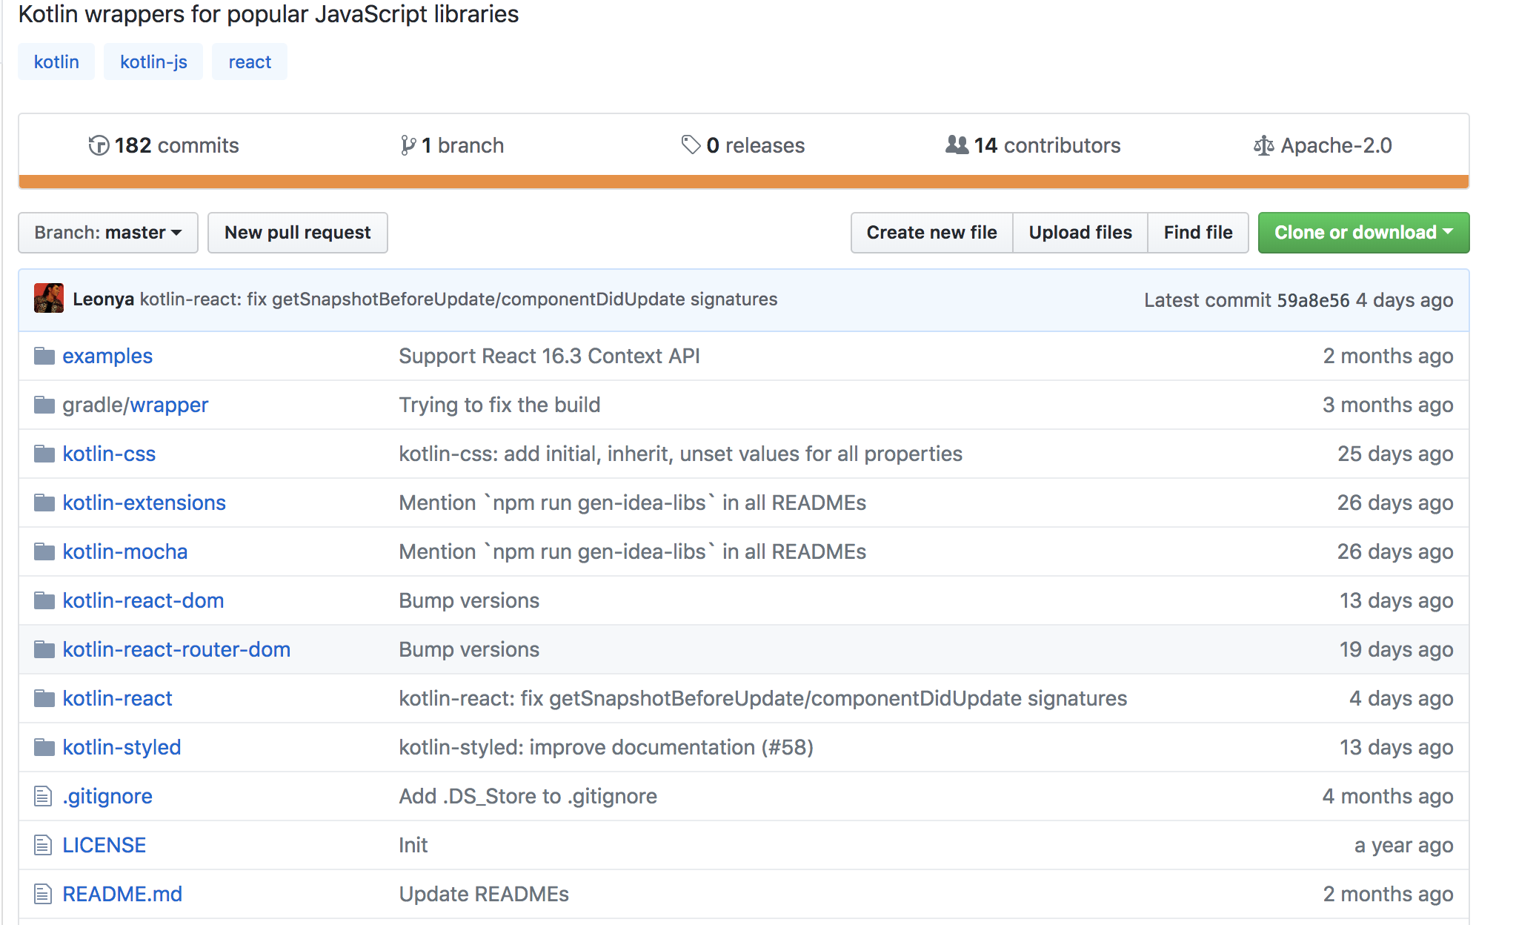Click the Upload files button

pos(1080,233)
